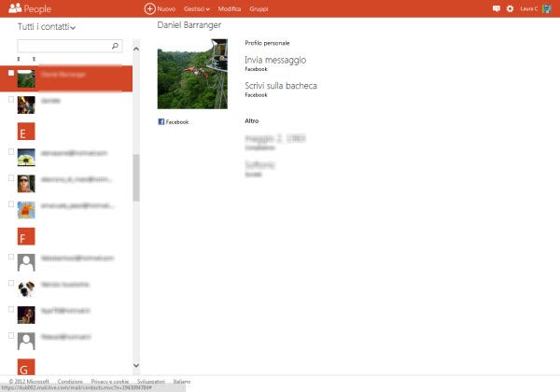Tick checkbox beside the flower-avatar contact
The width and height of the screenshot is (560, 392).
[x=11, y=152]
